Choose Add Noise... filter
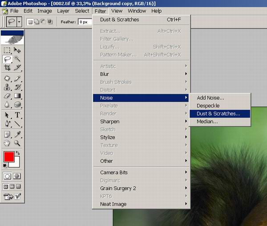 (220, 98)
